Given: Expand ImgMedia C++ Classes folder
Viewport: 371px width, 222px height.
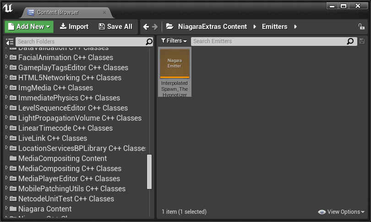Looking at the screenshot, I should [x=6, y=87].
